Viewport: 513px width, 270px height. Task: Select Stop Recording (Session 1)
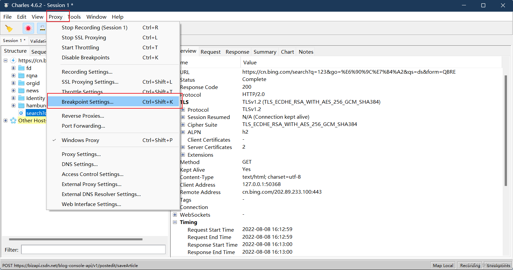pos(113,28)
